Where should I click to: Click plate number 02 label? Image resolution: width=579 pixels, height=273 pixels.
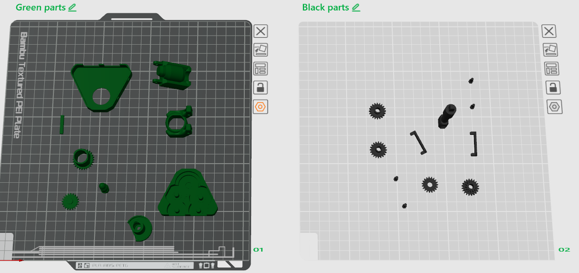tap(564, 250)
